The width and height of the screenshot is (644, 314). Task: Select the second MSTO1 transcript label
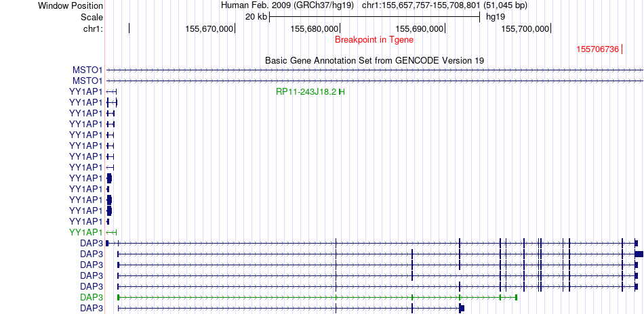87,81
